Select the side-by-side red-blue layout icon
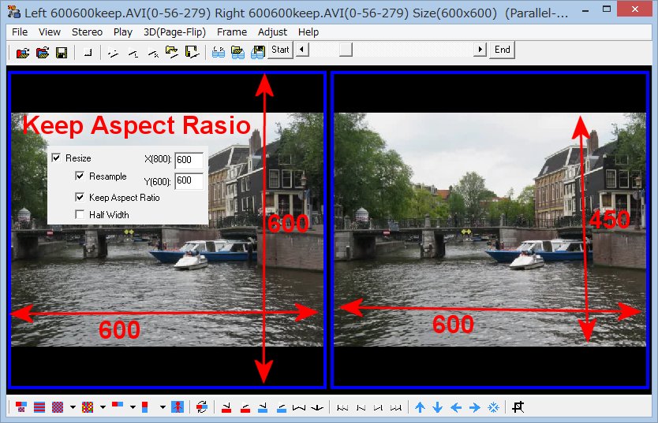The image size is (658, 423). [x=118, y=405]
